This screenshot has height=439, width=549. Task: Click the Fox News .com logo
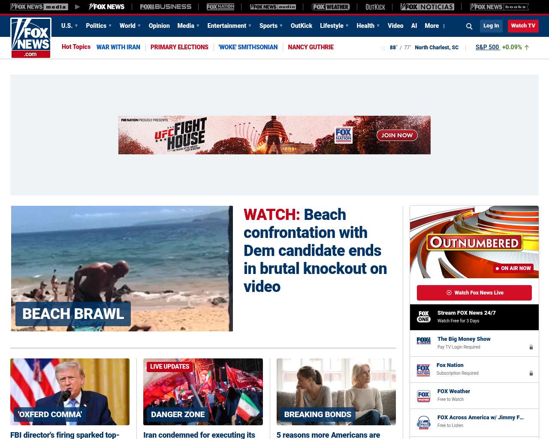point(31,38)
